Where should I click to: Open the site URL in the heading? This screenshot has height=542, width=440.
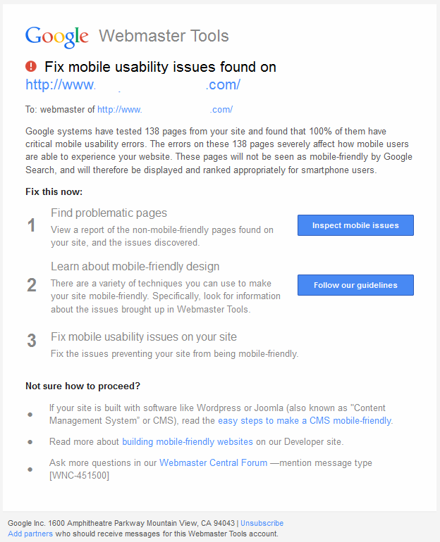(x=133, y=84)
